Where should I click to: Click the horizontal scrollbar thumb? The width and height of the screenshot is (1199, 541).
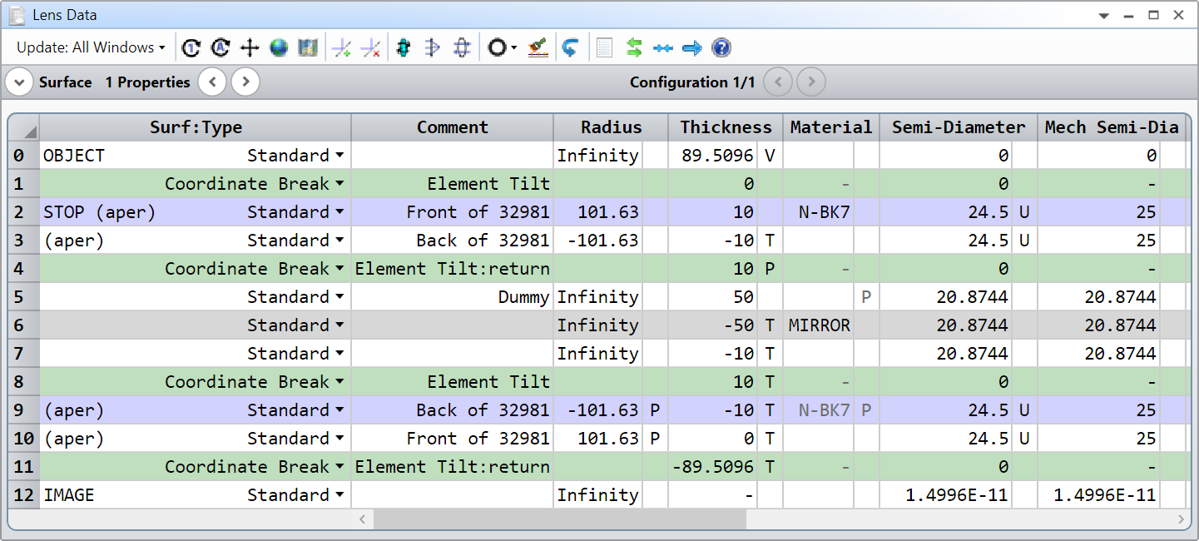560,519
